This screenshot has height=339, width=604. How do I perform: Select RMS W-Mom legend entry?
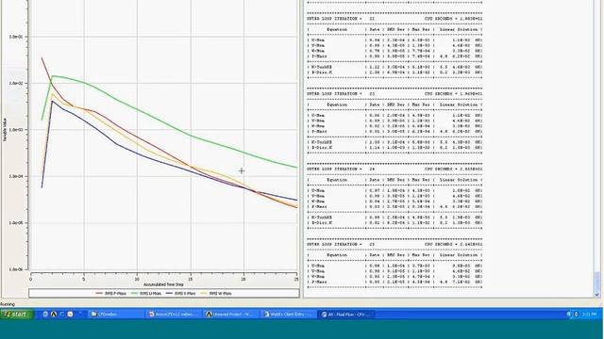pyautogui.click(x=216, y=293)
